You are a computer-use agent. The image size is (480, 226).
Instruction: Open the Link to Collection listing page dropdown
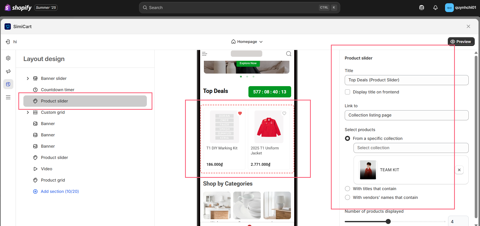click(407, 115)
